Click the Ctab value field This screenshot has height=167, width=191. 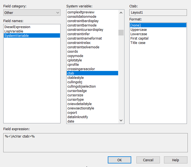(x=158, y=13)
